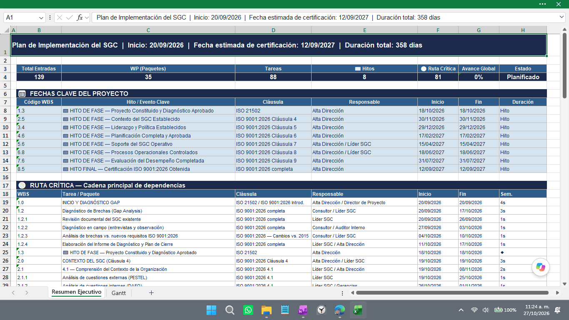Open taskbar Search icon

[230, 310]
